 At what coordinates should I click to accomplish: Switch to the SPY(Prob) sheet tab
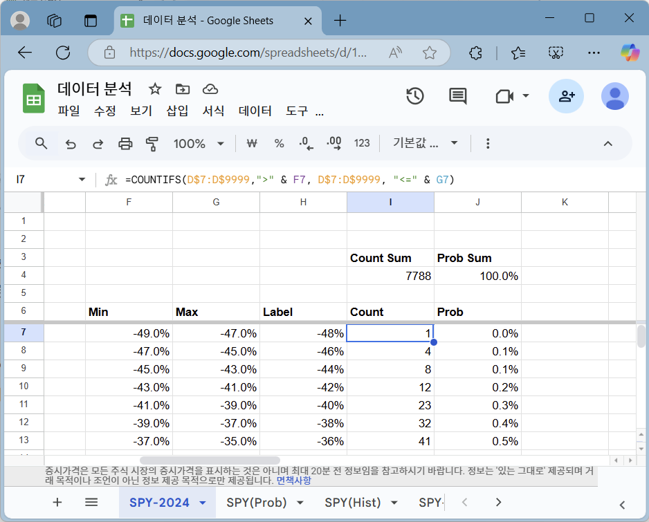[257, 503]
